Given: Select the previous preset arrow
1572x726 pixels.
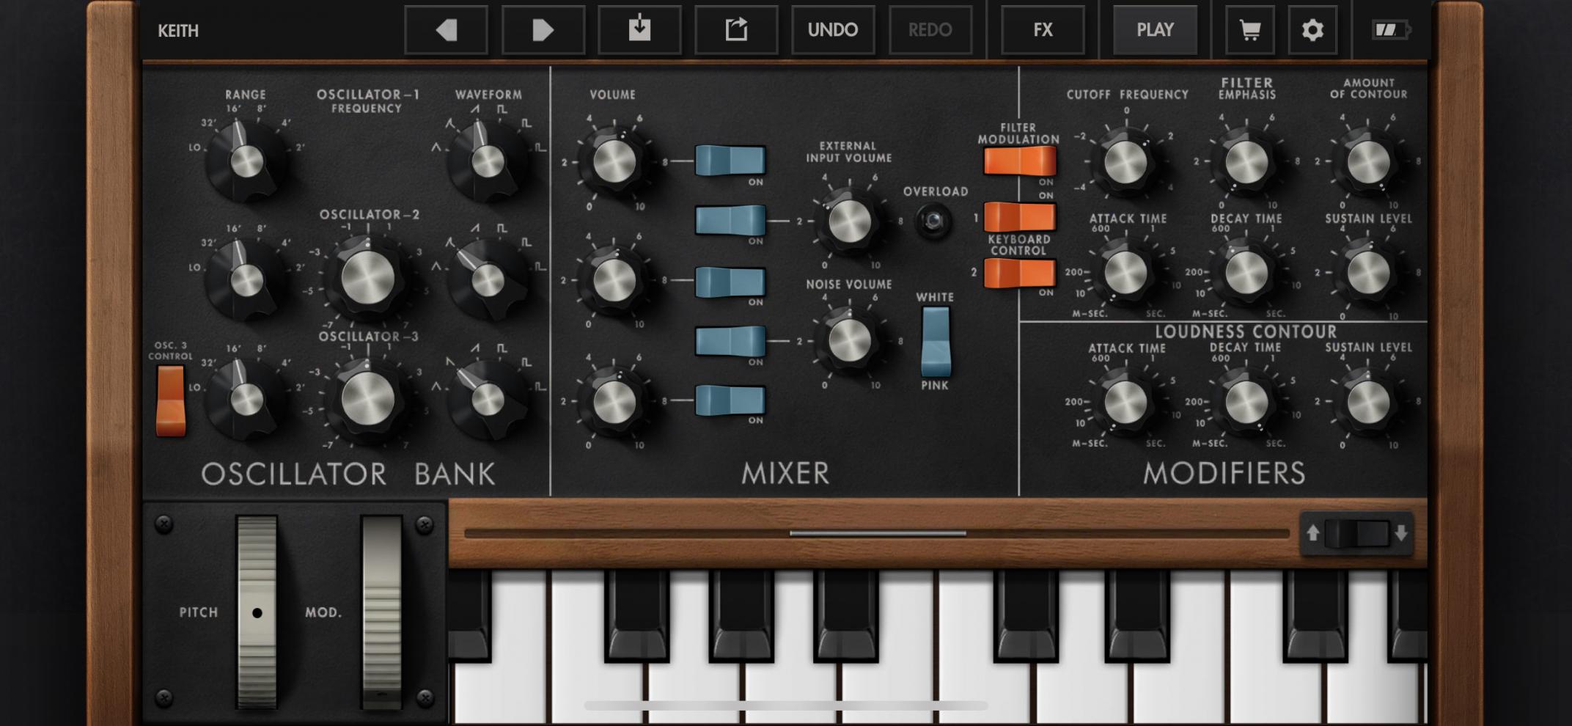Looking at the screenshot, I should point(447,30).
